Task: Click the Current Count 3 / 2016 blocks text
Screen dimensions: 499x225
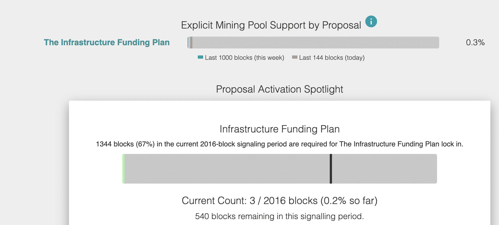Action: [280, 201]
